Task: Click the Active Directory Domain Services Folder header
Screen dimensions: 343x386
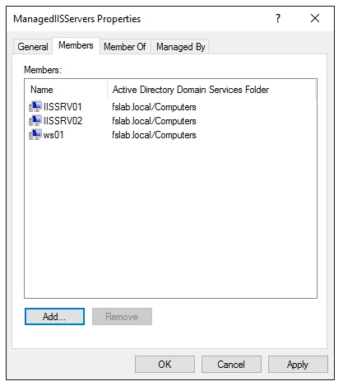Action: 211,90
